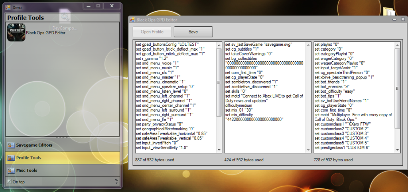Click the line set bot_difficulty "easy"

pyautogui.click(x=335, y=91)
